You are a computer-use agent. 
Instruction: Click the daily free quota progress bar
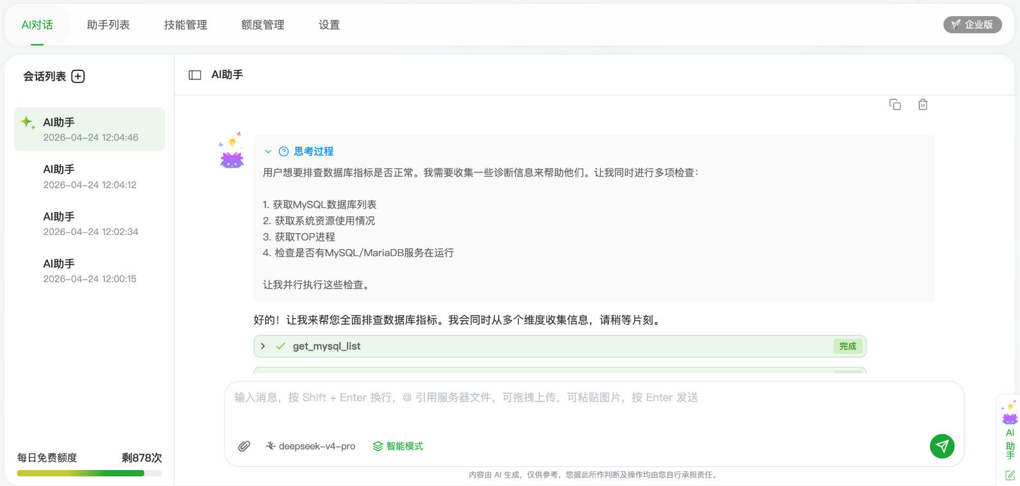[x=89, y=473]
